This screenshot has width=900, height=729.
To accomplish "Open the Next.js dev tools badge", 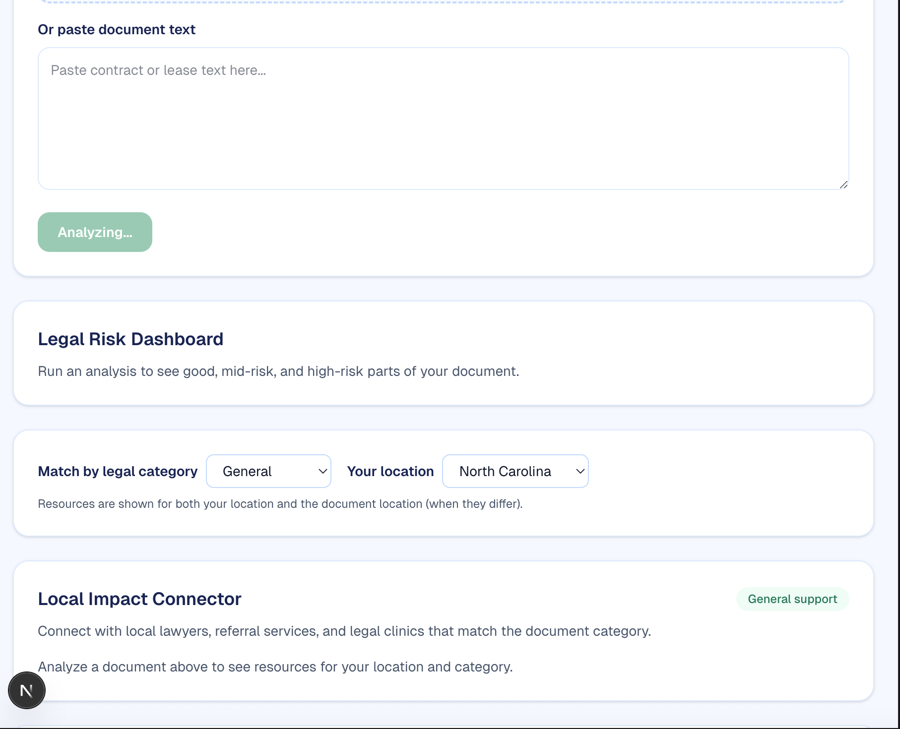I will [27, 690].
